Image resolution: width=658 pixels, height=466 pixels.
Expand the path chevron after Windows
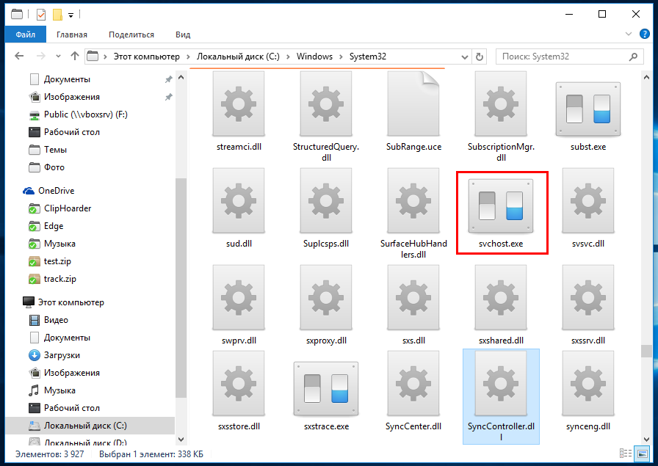coord(341,57)
